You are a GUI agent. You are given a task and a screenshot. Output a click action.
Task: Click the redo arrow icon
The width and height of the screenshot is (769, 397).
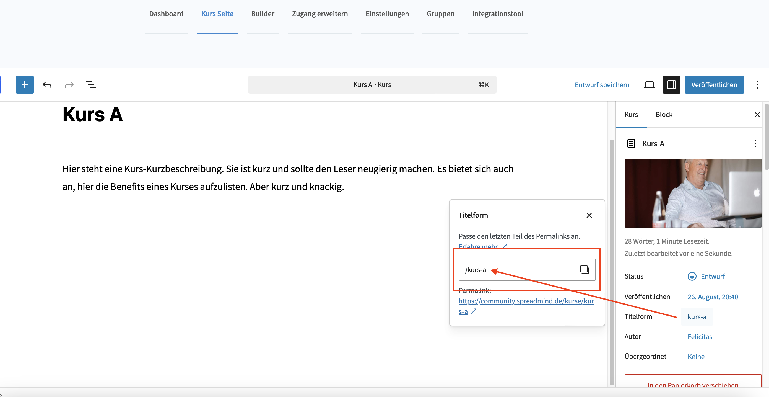[x=69, y=85]
